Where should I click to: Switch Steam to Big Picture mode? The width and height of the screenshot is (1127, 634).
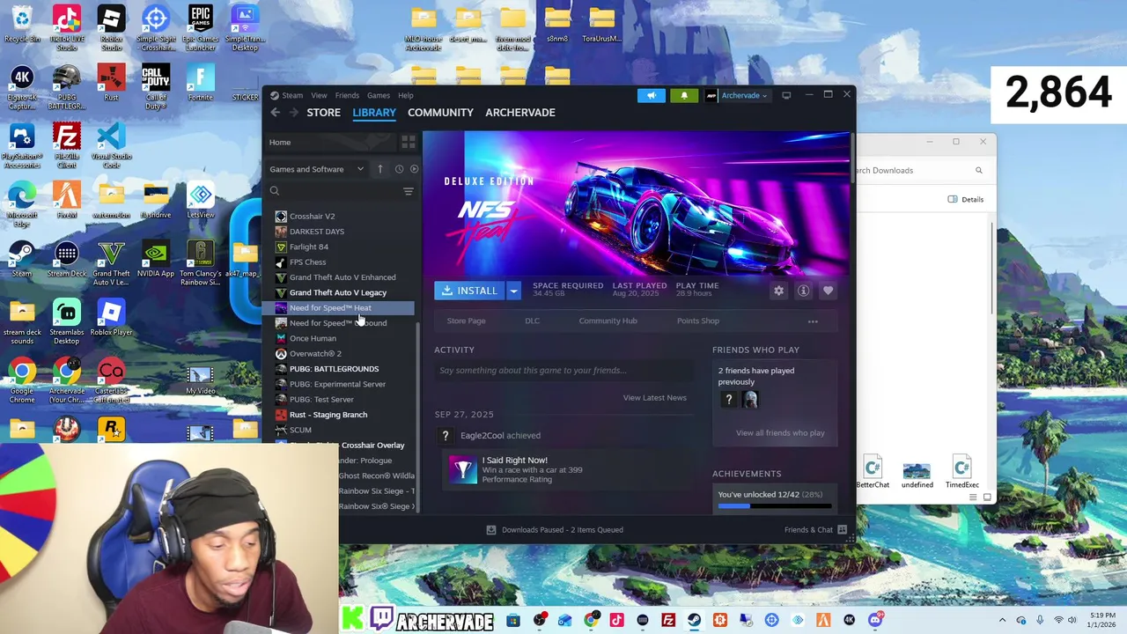click(786, 95)
